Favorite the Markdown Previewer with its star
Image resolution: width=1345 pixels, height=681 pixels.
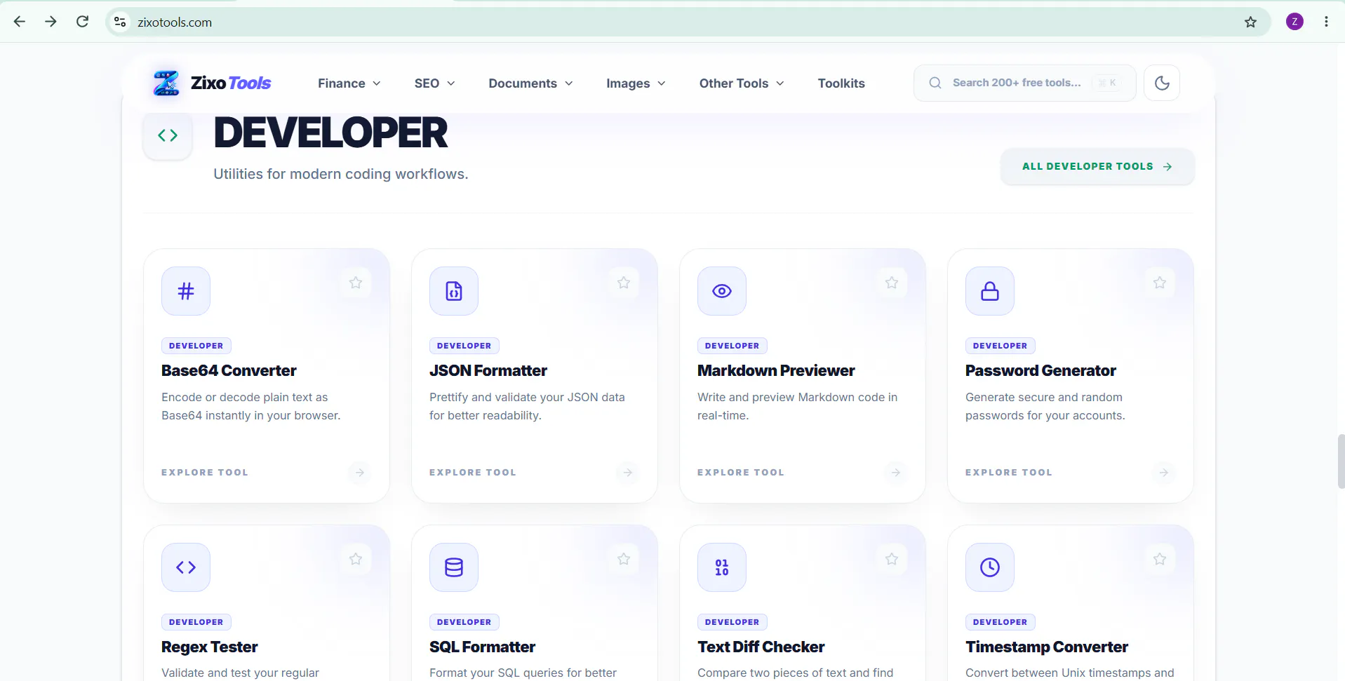(x=892, y=283)
